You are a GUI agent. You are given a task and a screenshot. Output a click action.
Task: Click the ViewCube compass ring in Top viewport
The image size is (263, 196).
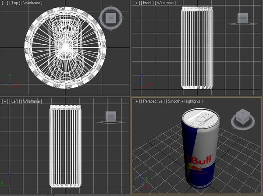111,28
